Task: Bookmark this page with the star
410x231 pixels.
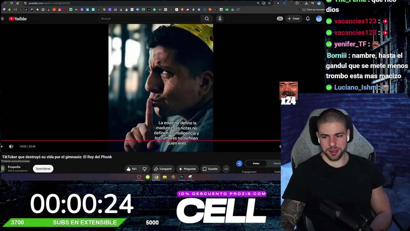Action: click(269, 3)
